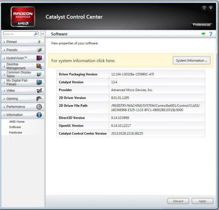Expand the Performance section
219x210 pixels.
[23, 107]
